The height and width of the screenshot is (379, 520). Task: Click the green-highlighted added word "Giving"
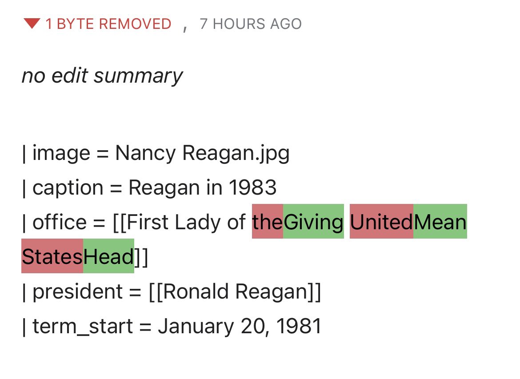tap(313, 222)
